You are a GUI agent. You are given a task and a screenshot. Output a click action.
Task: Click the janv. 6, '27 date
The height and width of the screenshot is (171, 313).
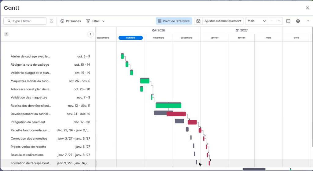pyautogui.click(x=83, y=147)
